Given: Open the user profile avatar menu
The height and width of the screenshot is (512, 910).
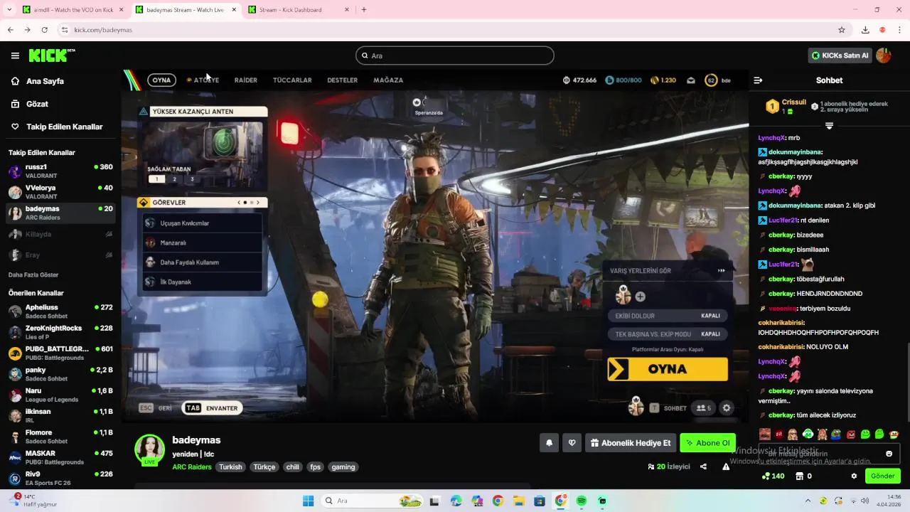Looking at the screenshot, I should pyautogui.click(x=884, y=55).
